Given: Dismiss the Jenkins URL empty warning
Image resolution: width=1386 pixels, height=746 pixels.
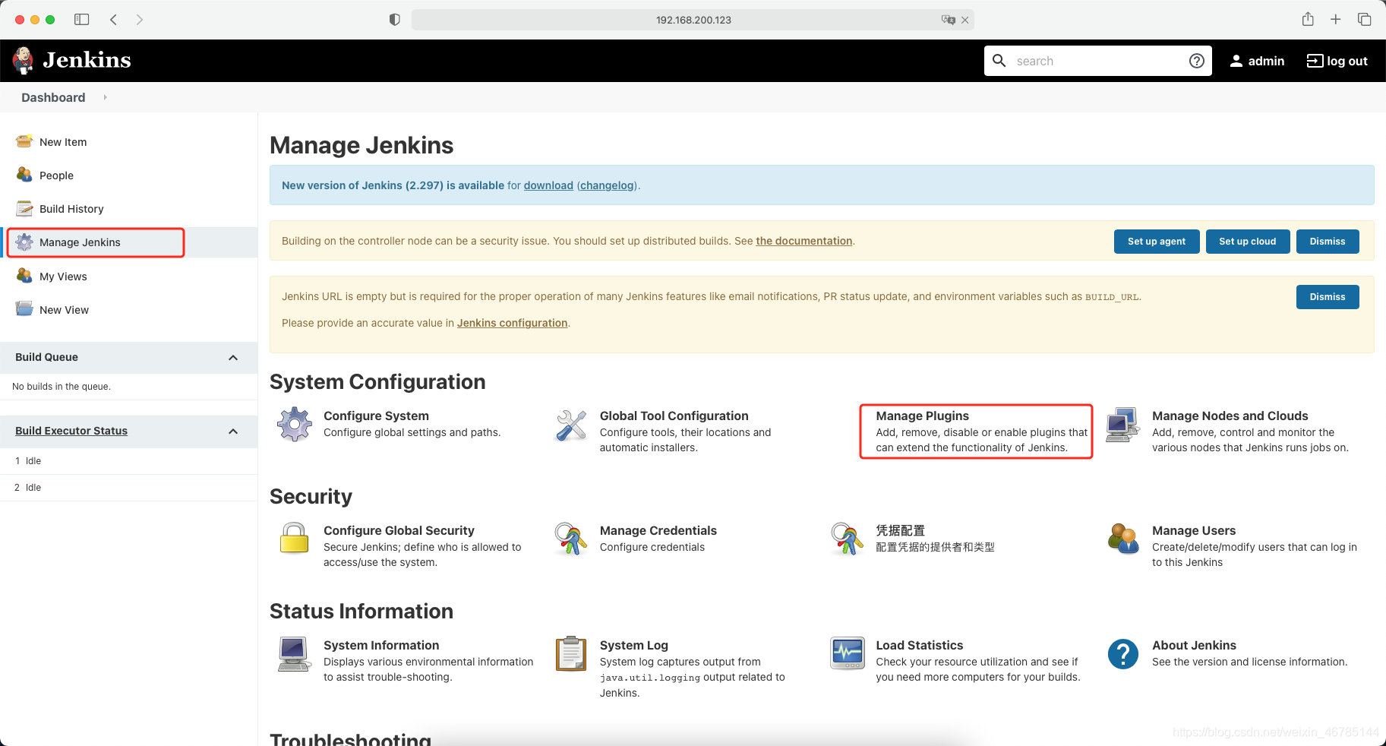Looking at the screenshot, I should click(x=1328, y=297).
